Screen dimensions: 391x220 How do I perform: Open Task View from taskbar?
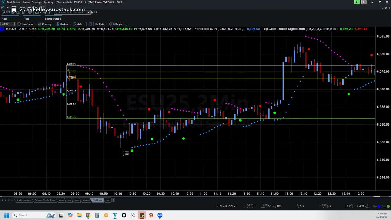point(61,215)
